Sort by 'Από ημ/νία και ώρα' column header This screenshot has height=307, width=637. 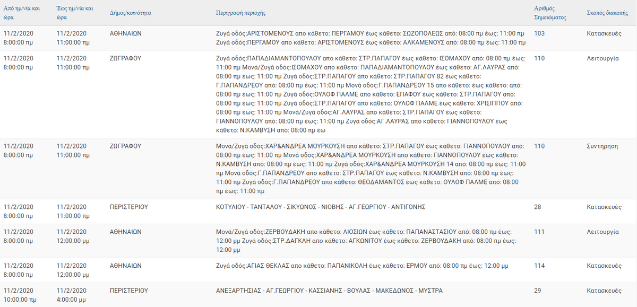22,13
